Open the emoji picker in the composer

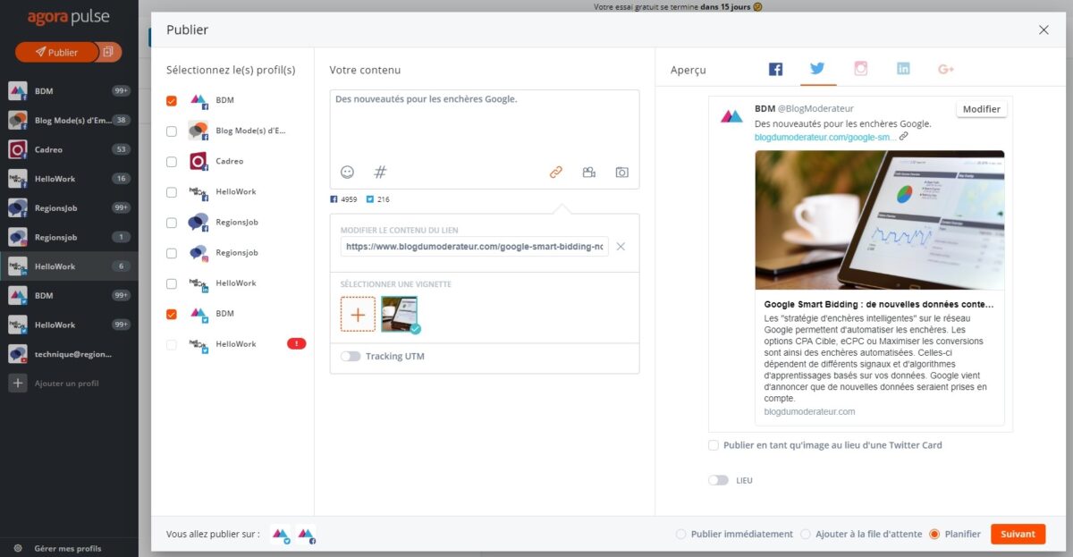point(346,172)
